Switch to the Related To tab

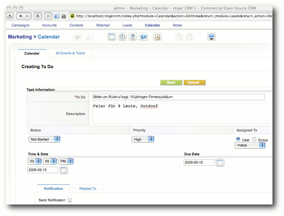[x=88, y=188]
